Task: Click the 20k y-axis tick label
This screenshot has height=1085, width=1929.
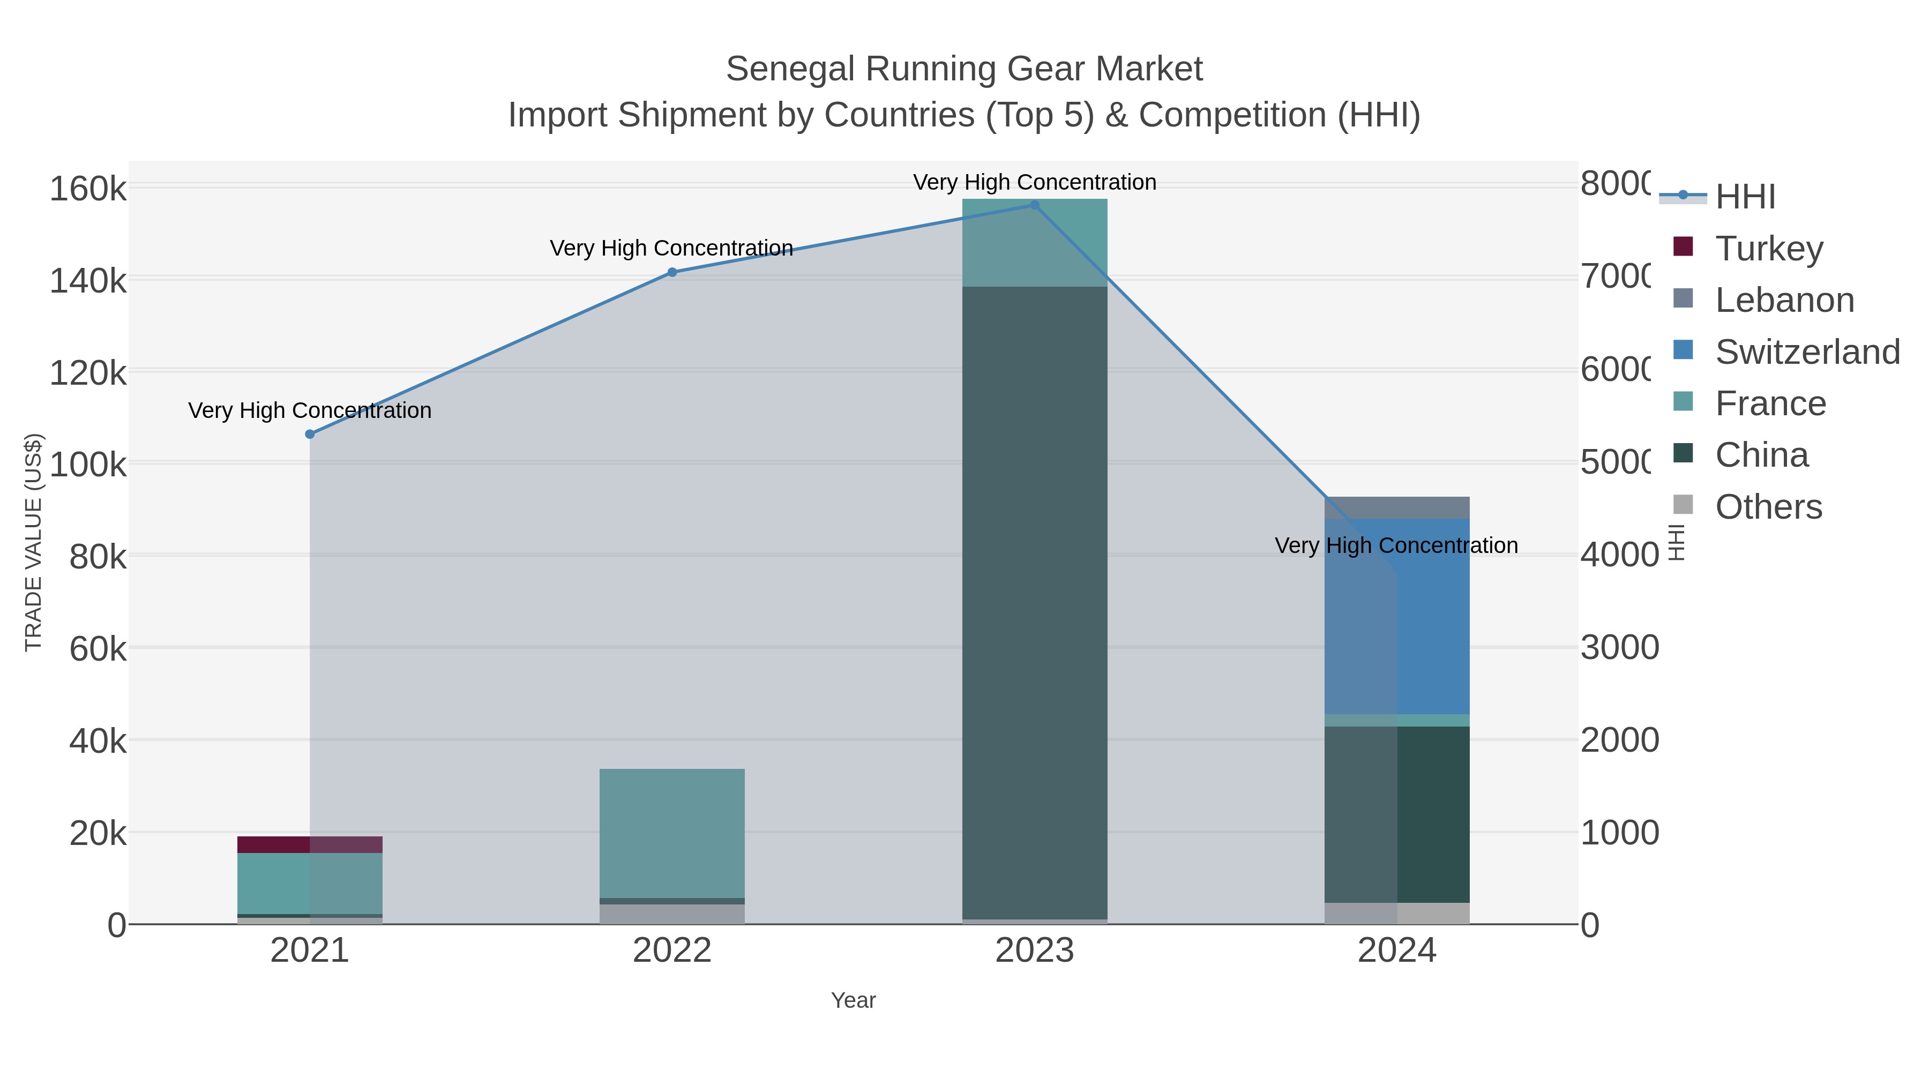Action: pyautogui.click(x=98, y=833)
